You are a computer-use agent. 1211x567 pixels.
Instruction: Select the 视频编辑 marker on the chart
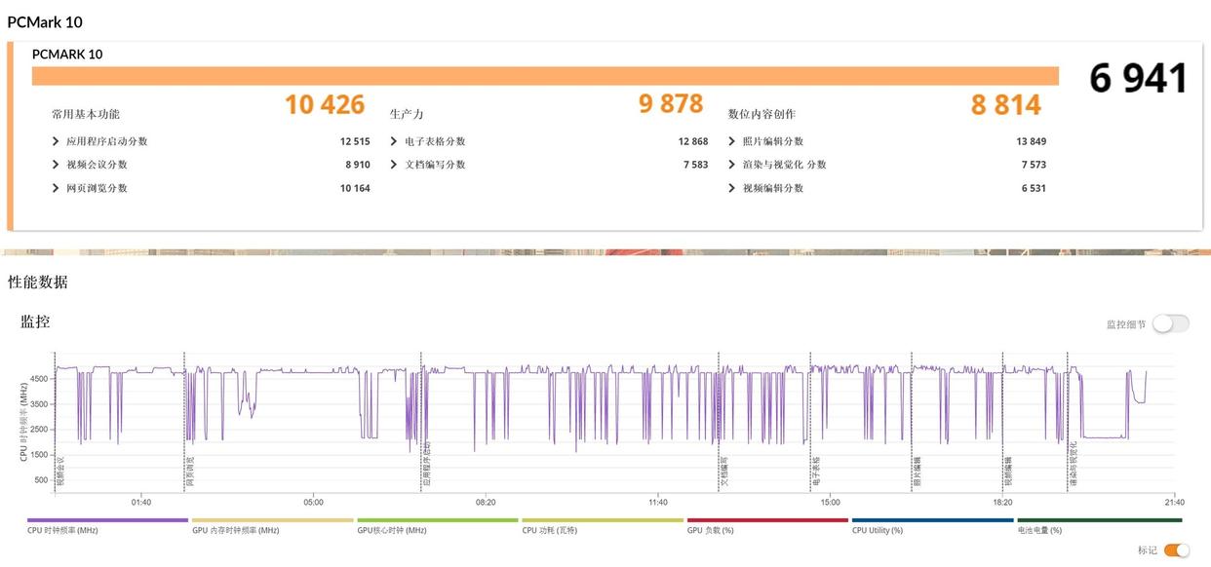[1008, 472]
